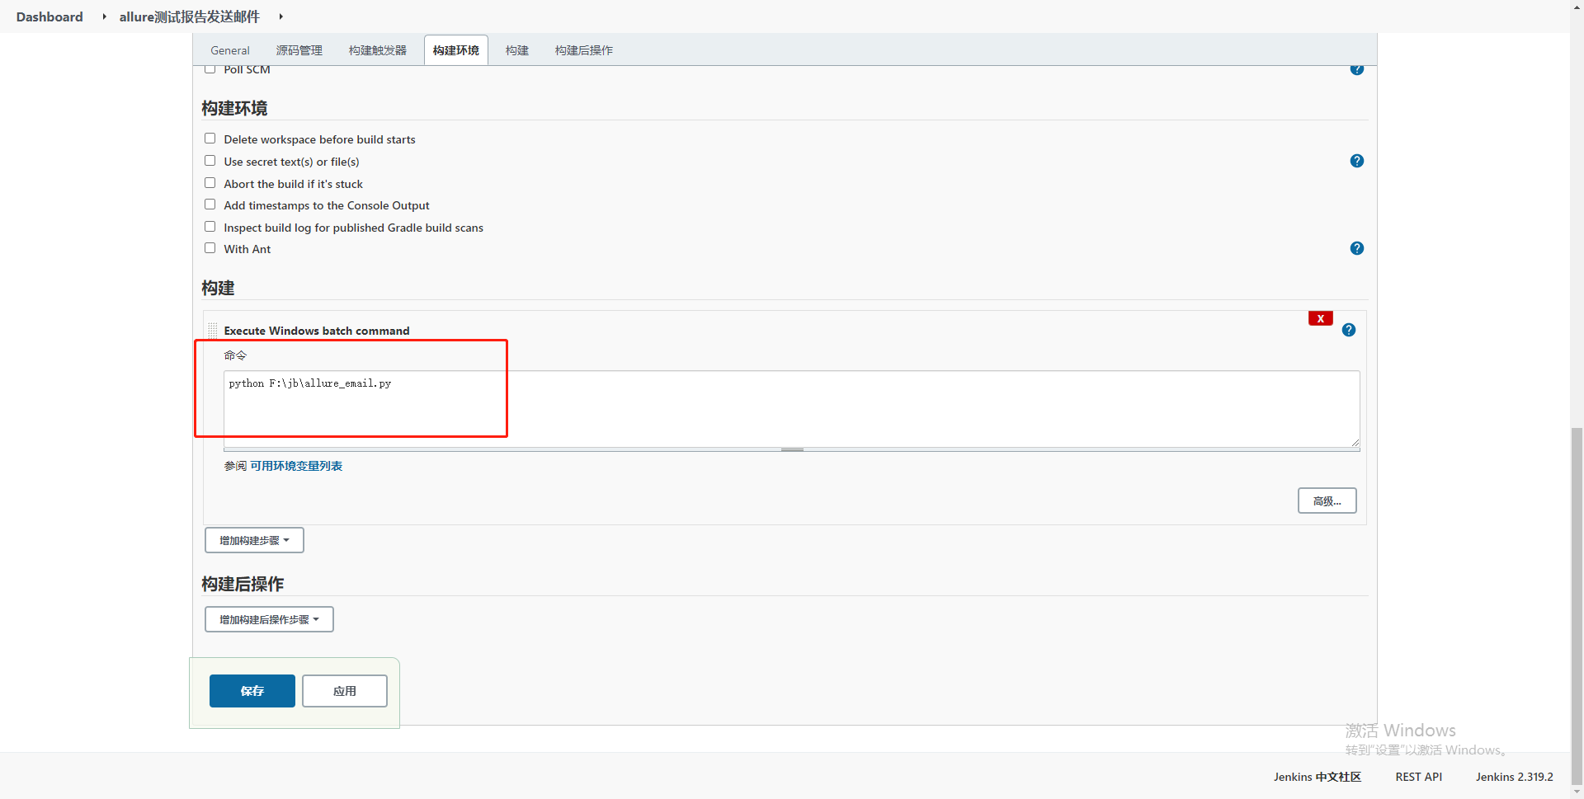Open the Jenkins 中文社区 link
Image resolution: width=1584 pixels, height=799 pixels.
point(1317,777)
